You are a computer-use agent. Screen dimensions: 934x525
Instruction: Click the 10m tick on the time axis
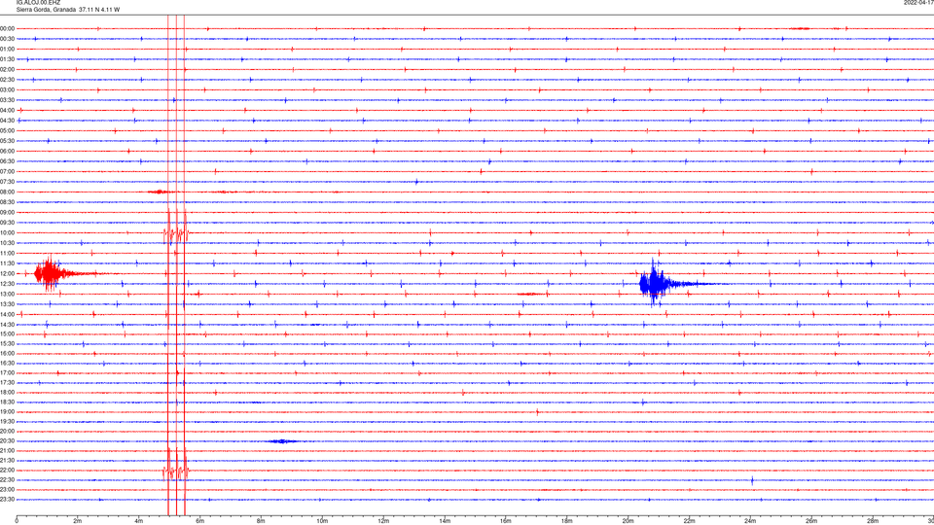coord(322,521)
